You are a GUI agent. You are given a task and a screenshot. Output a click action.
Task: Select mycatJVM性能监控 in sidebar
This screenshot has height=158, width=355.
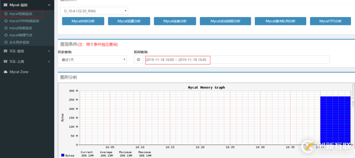24,21
